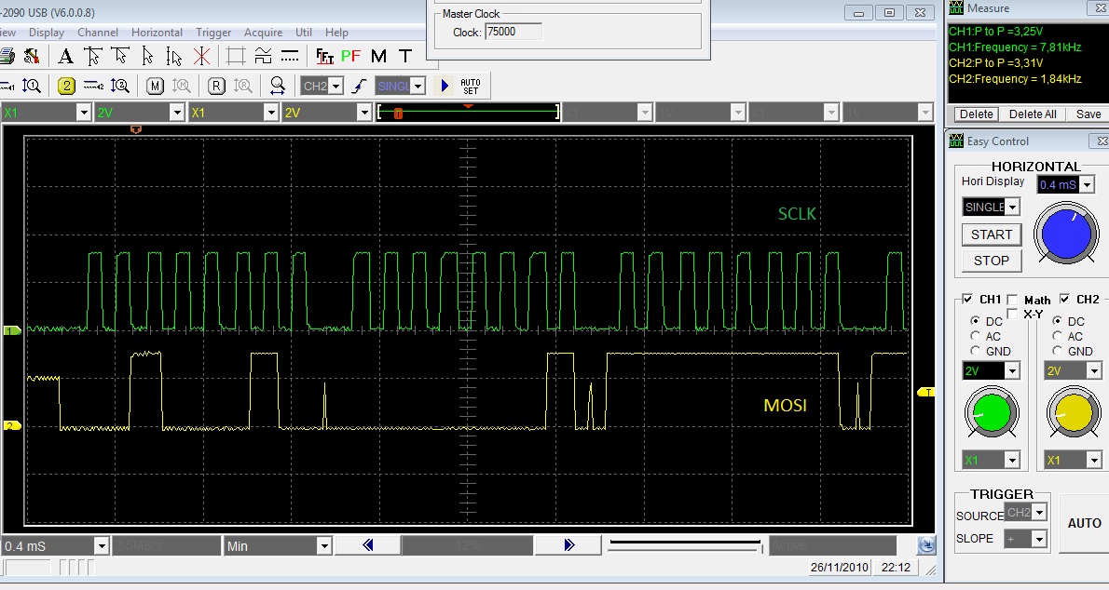Image resolution: width=1109 pixels, height=590 pixels.
Task: Enable the X-Y mode checkbox
Action: coord(1012,314)
